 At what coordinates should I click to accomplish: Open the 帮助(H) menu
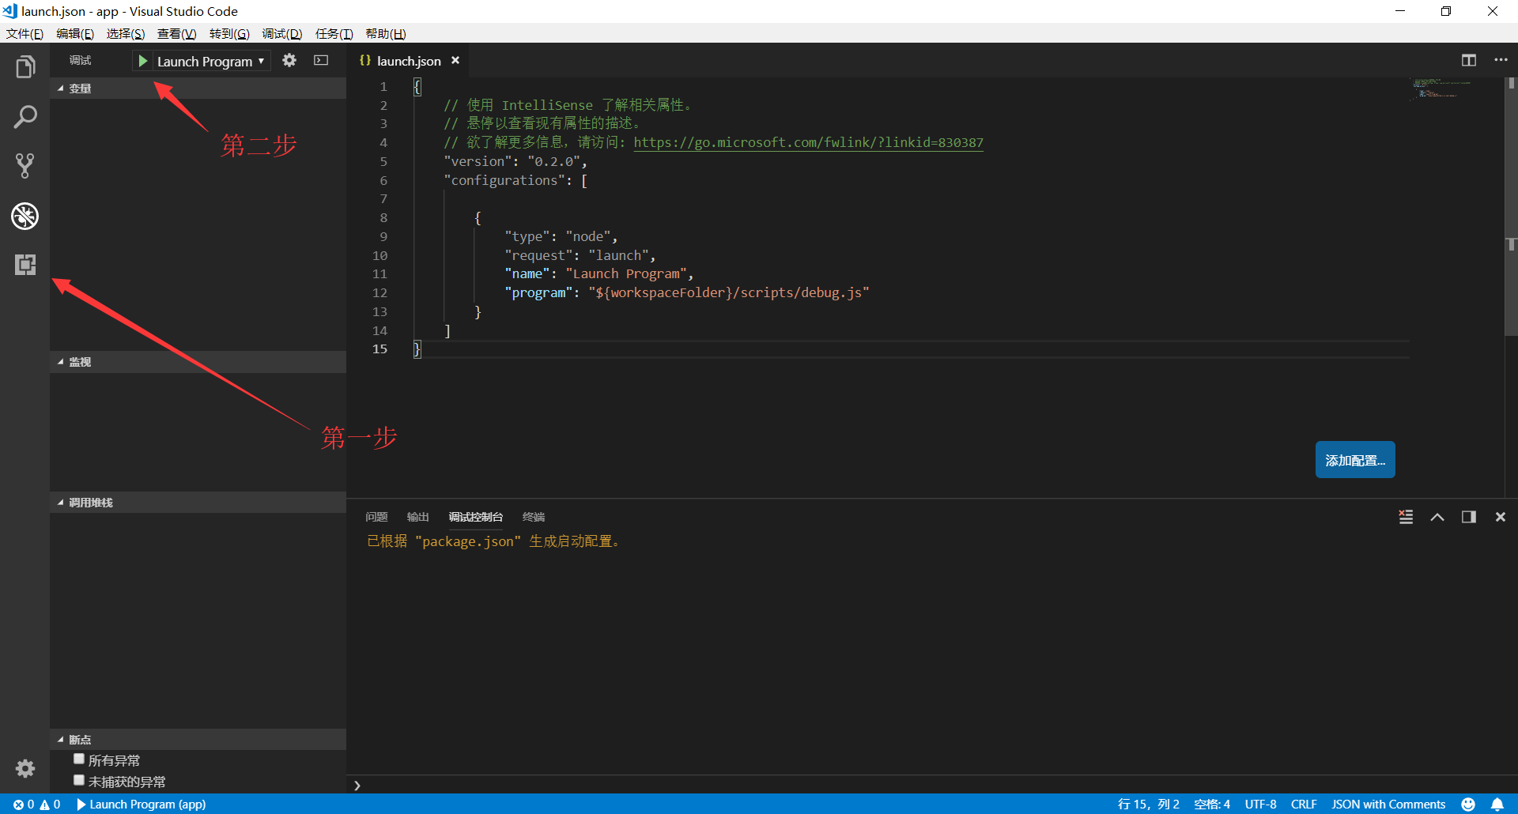[386, 34]
